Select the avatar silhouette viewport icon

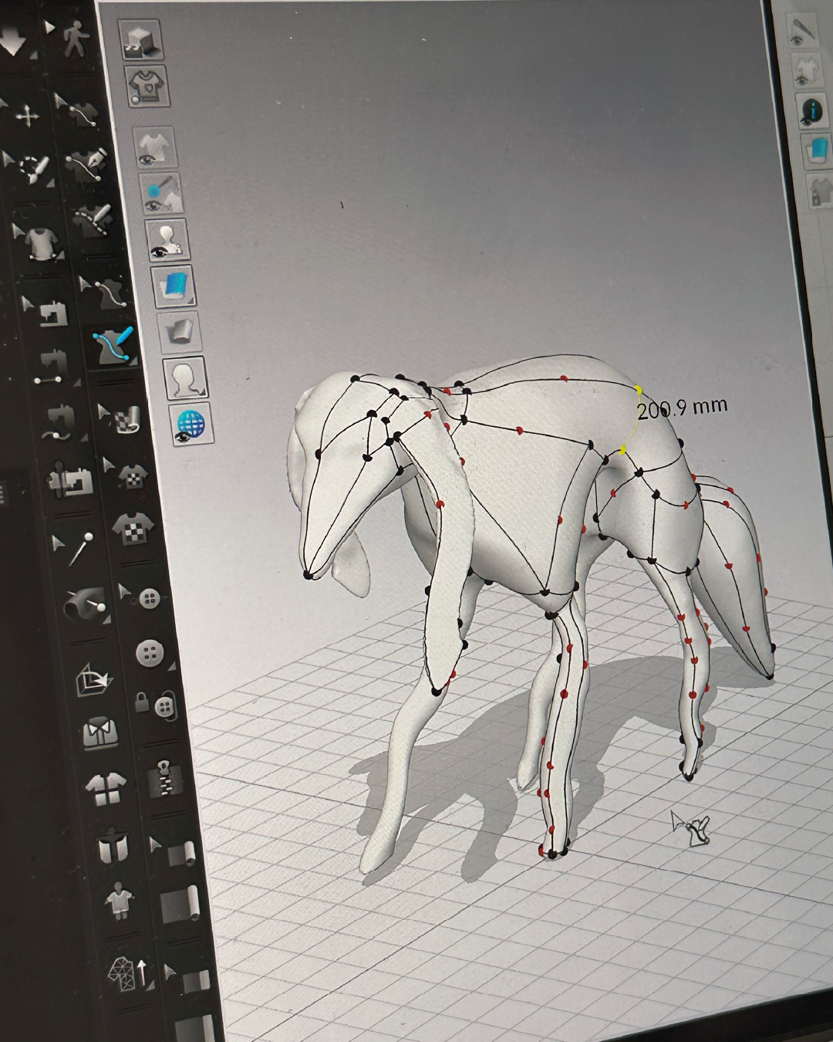184,379
